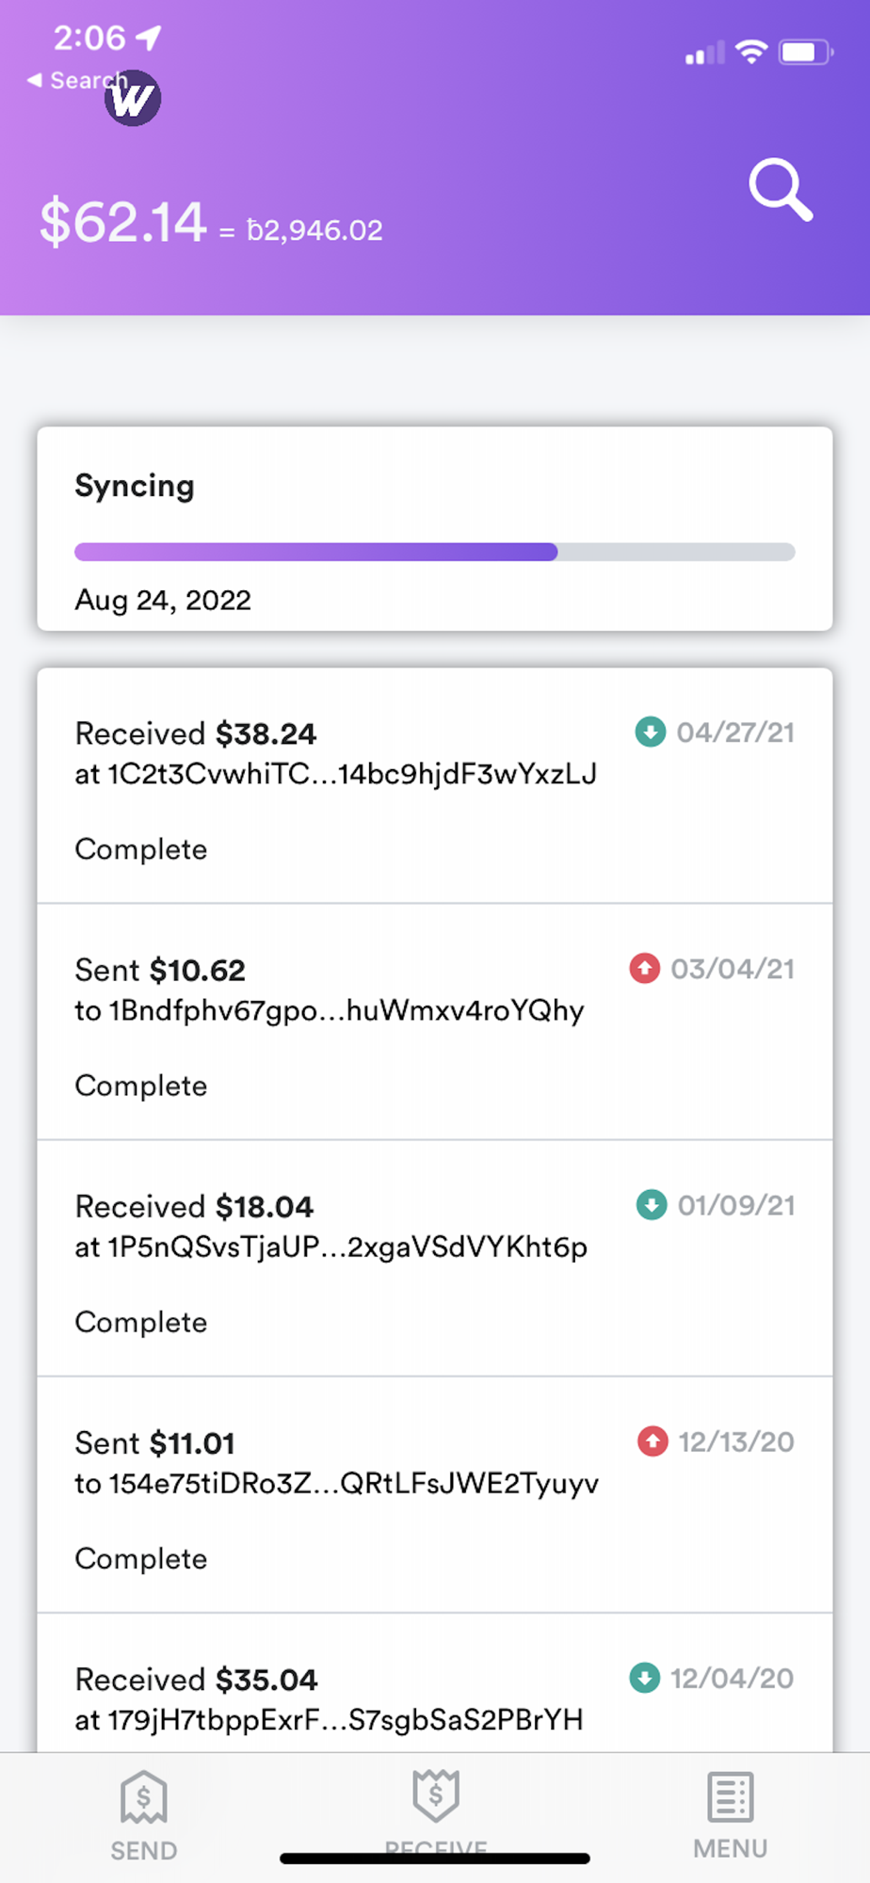This screenshot has width=870, height=1883.
Task: Tap red sent arrow for 03/04/21
Action: click(x=645, y=968)
